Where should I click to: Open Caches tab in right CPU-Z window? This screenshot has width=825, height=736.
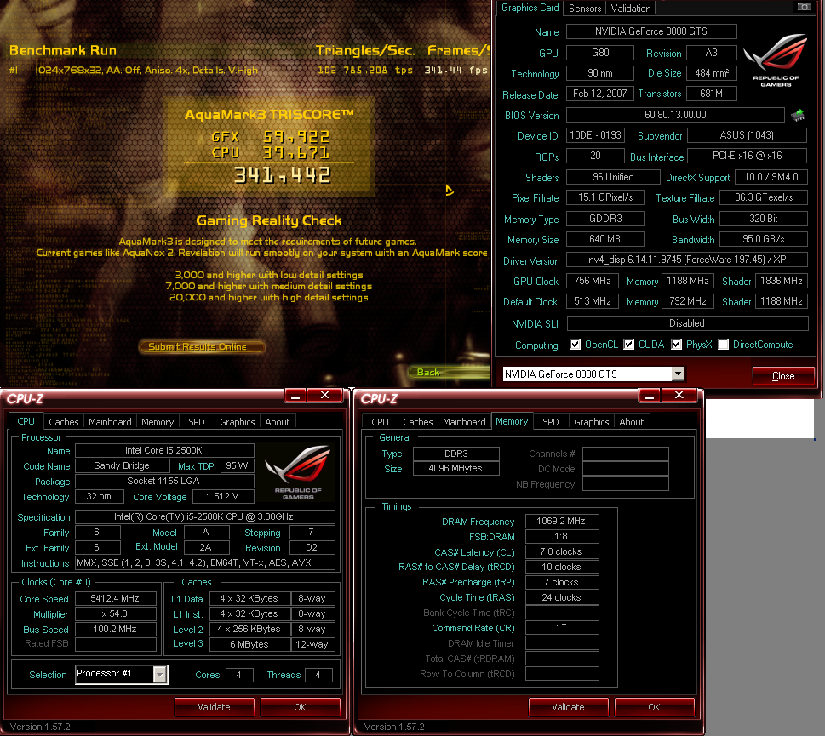point(418,422)
